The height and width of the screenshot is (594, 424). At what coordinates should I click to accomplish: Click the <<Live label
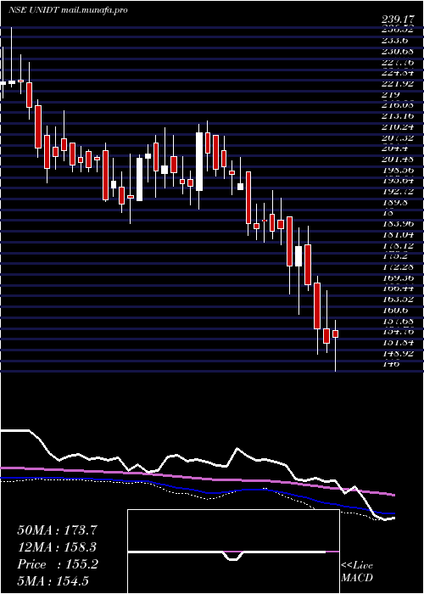coord(357,566)
